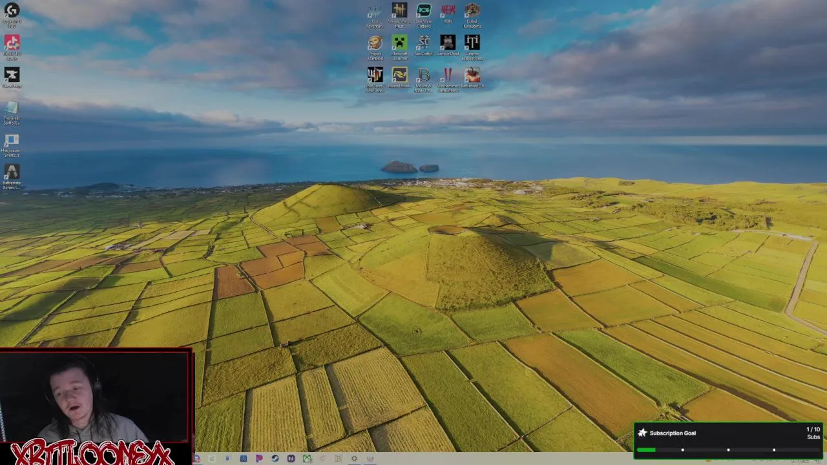Select the Star Wars Outlaws shortcut
Screen dimensions: 827x465
tap(423, 15)
